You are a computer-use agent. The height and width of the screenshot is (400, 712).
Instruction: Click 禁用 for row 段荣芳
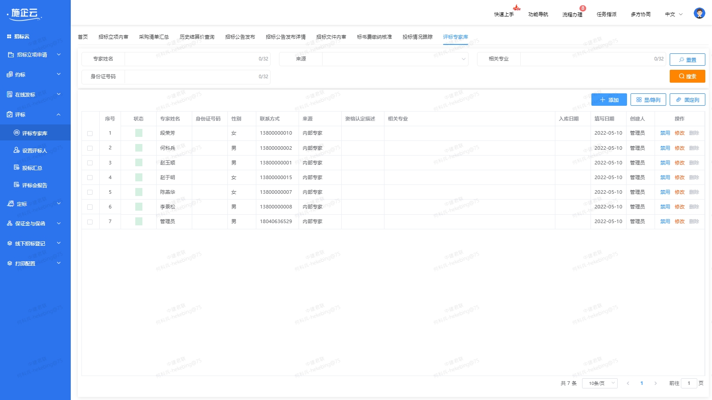[x=665, y=133]
